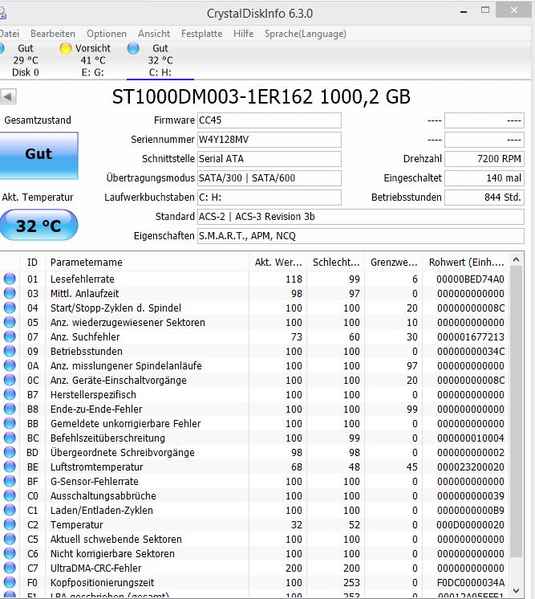Screen dimensions: 535x599
Task: Click the Akt. Wer... column header
Action: (x=278, y=263)
